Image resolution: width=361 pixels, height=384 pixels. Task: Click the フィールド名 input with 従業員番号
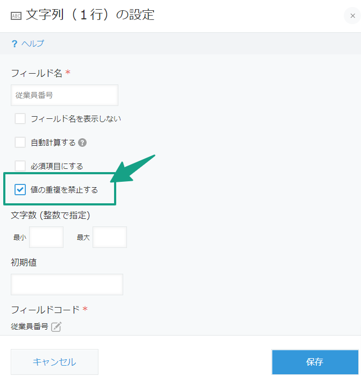click(65, 95)
